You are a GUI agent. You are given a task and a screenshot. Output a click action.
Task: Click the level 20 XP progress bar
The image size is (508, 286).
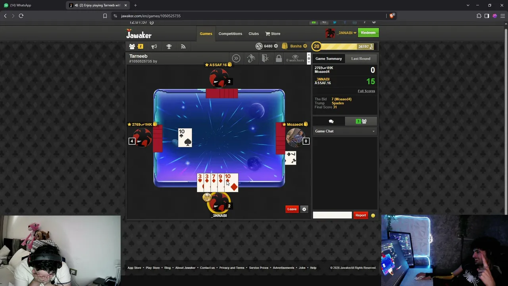343,46
